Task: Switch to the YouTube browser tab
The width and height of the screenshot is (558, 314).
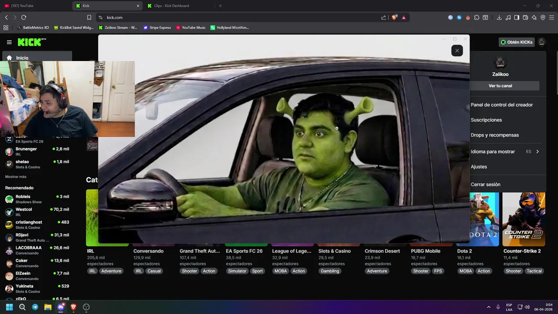Action: click(35, 6)
